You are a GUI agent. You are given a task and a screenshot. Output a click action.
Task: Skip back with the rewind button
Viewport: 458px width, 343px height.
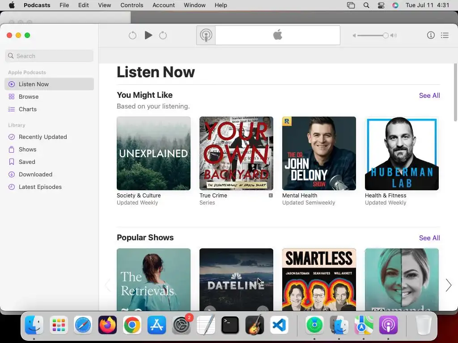coord(132,35)
